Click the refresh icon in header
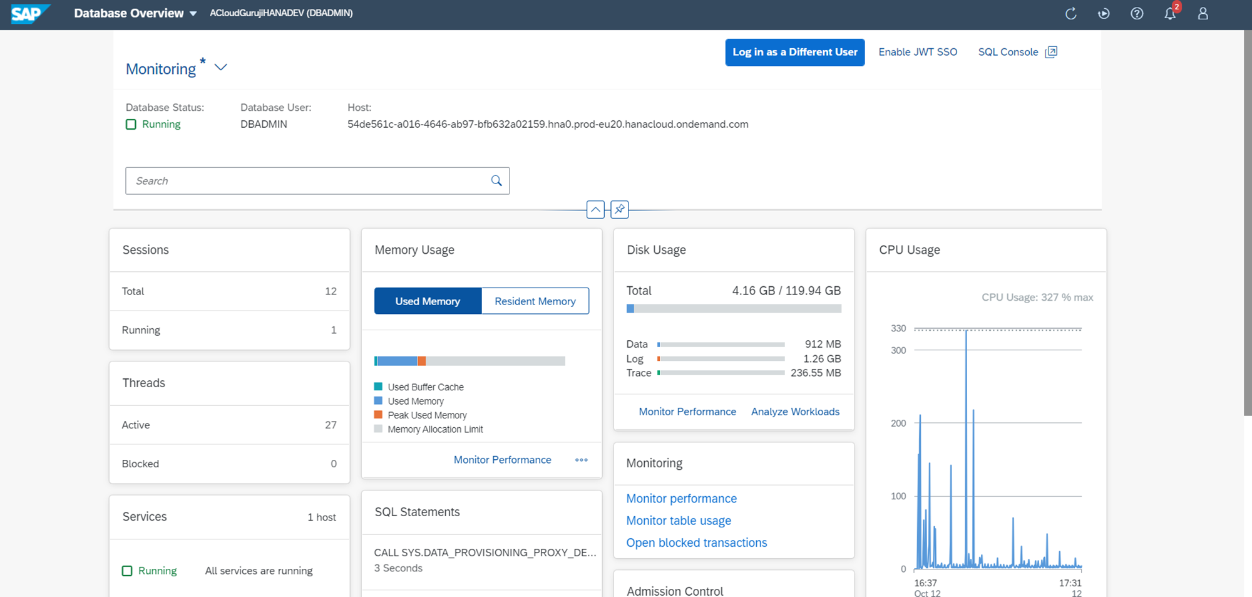The width and height of the screenshot is (1252, 597). click(x=1070, y=14)
